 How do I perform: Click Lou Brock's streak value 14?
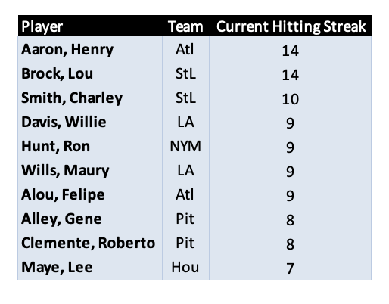point(291,73)
